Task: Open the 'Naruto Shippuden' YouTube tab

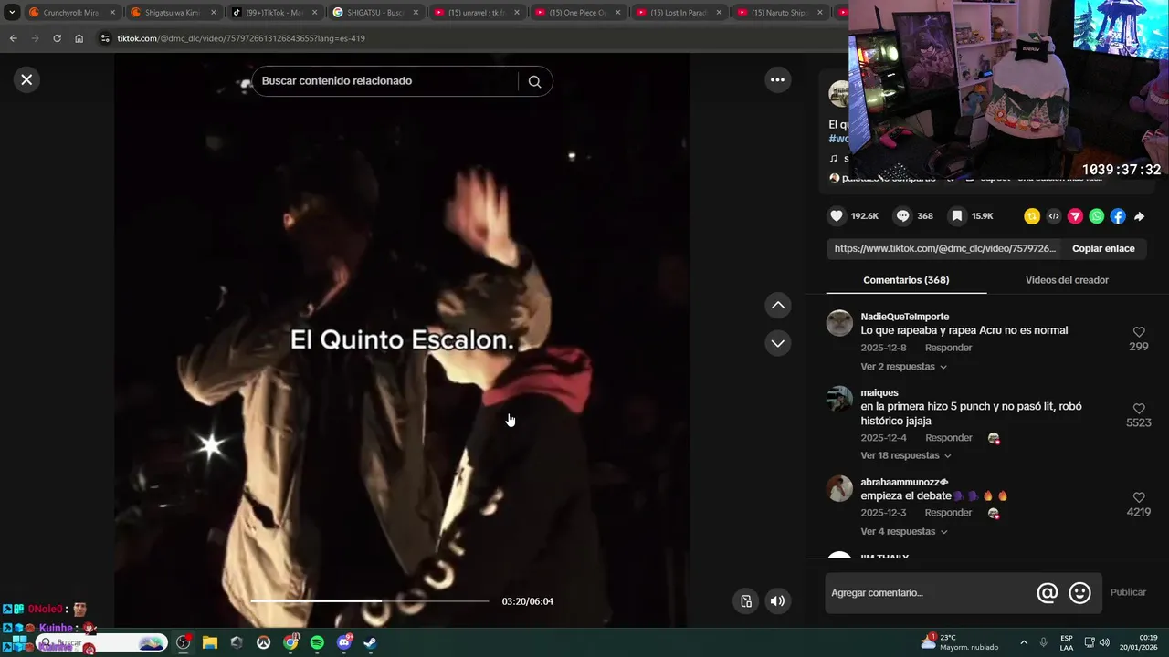Action: coord(781,13)
